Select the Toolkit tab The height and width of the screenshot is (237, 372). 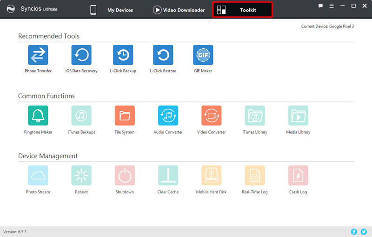pyautogui.click(x=242, y=10)
